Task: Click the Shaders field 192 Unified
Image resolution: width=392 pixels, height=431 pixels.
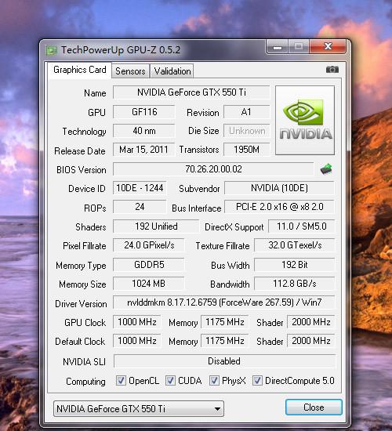Action: [x=156, y=226]
